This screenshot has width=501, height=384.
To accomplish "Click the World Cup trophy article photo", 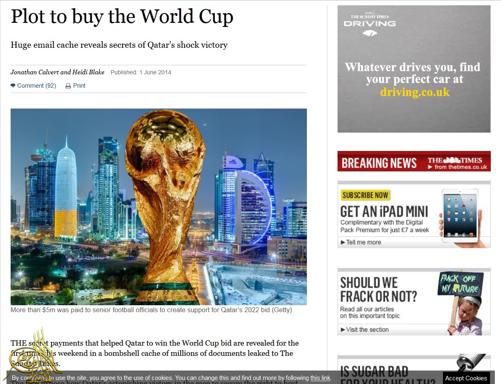I will tap(159, 207).
